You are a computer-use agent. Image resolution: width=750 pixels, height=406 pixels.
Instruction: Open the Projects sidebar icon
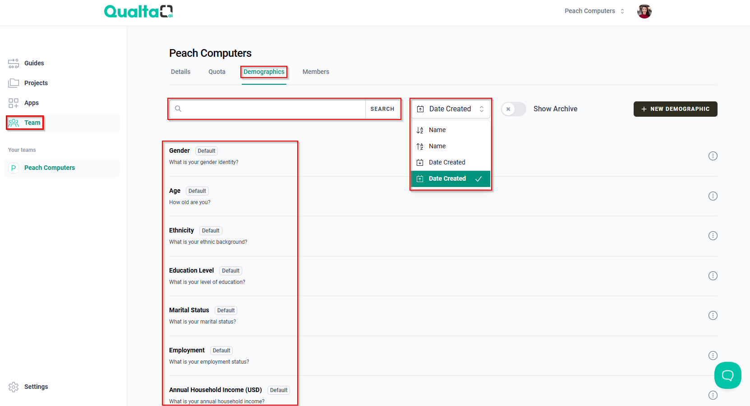(14, 83)
